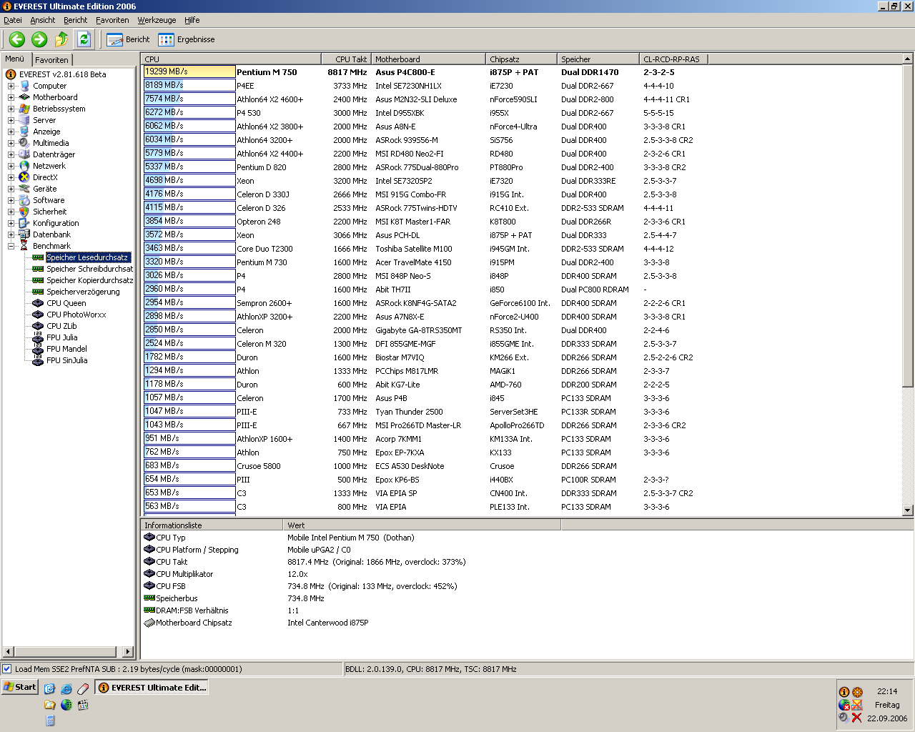The width and height of the screenshot is (915, 732).
Task: Select CPU Queen benchmark in tree
Action: [x=66, y=303]
